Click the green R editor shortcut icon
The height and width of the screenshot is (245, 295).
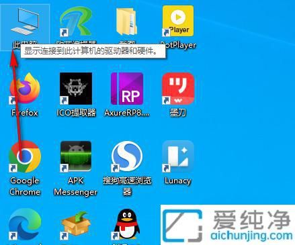pyautogui.click(x=76, y=21)
